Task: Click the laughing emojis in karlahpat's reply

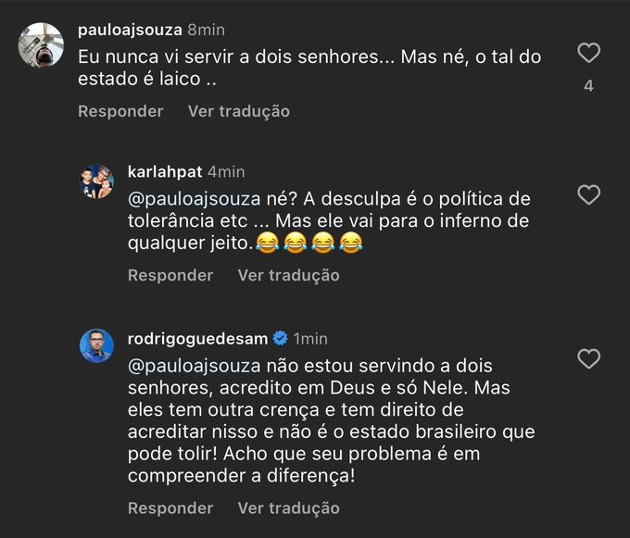Action: pyautogui.click(x=309, y=244)
